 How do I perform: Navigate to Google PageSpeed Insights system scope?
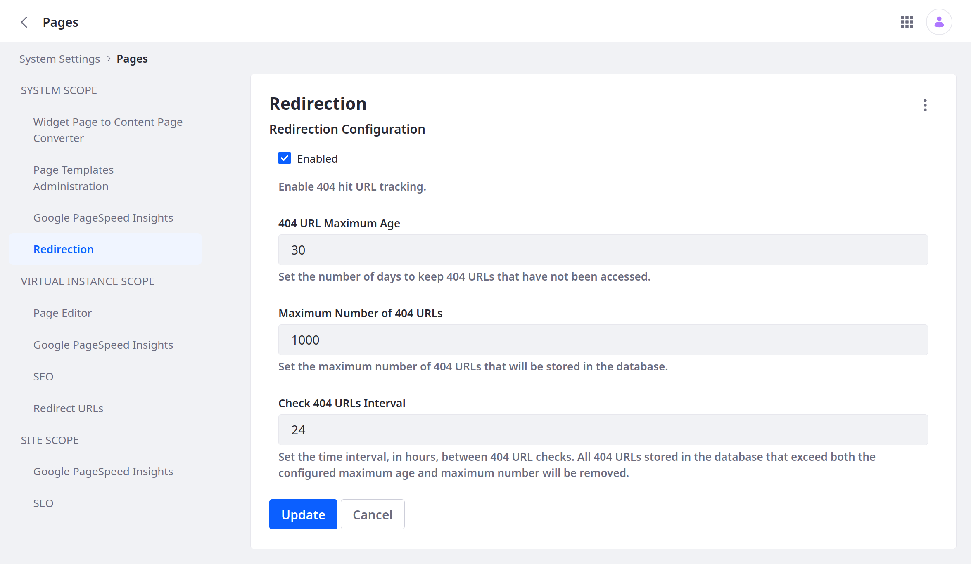click(104, 217)
